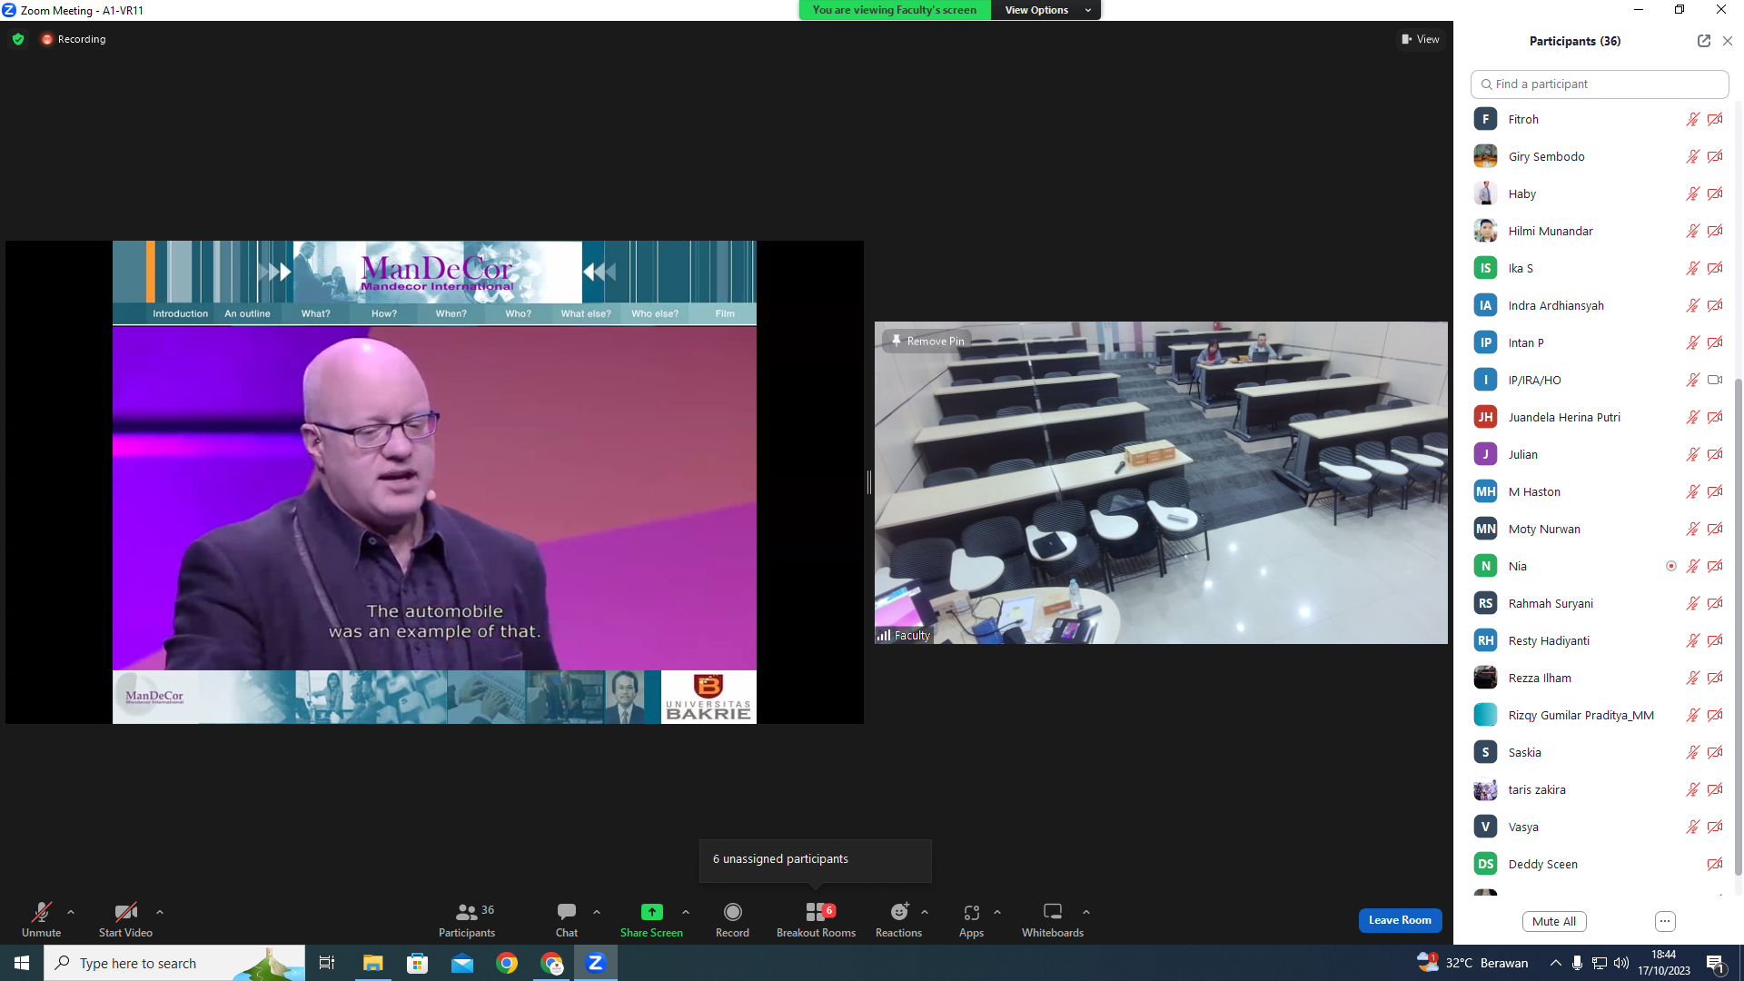The height and width of the screenshot is (981, 1744).
Task: Click the rewind arrows icon on slide header
Action: (x=599, y=271)
